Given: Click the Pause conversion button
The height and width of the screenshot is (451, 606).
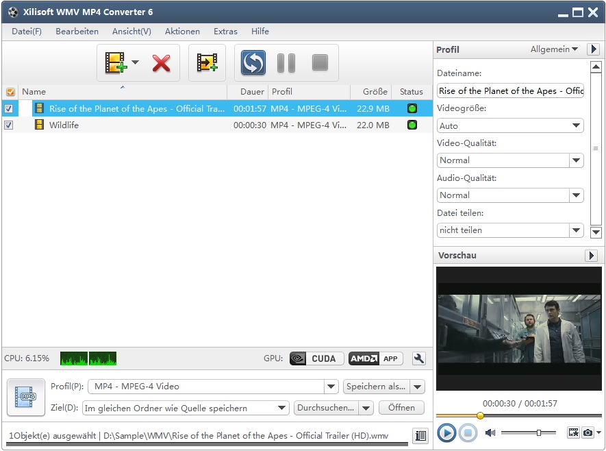Looking at the screenshot, I should (x=286, y=63).
